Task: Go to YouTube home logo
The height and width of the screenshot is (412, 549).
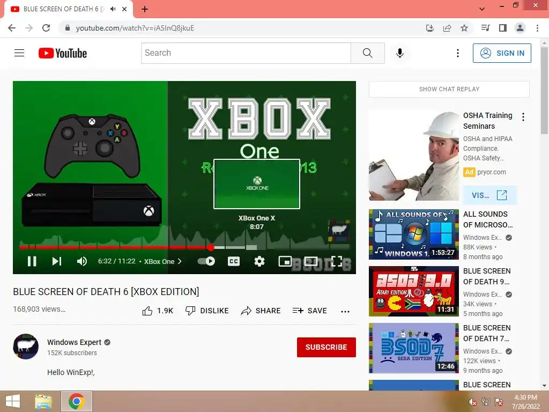Action: 63,53
